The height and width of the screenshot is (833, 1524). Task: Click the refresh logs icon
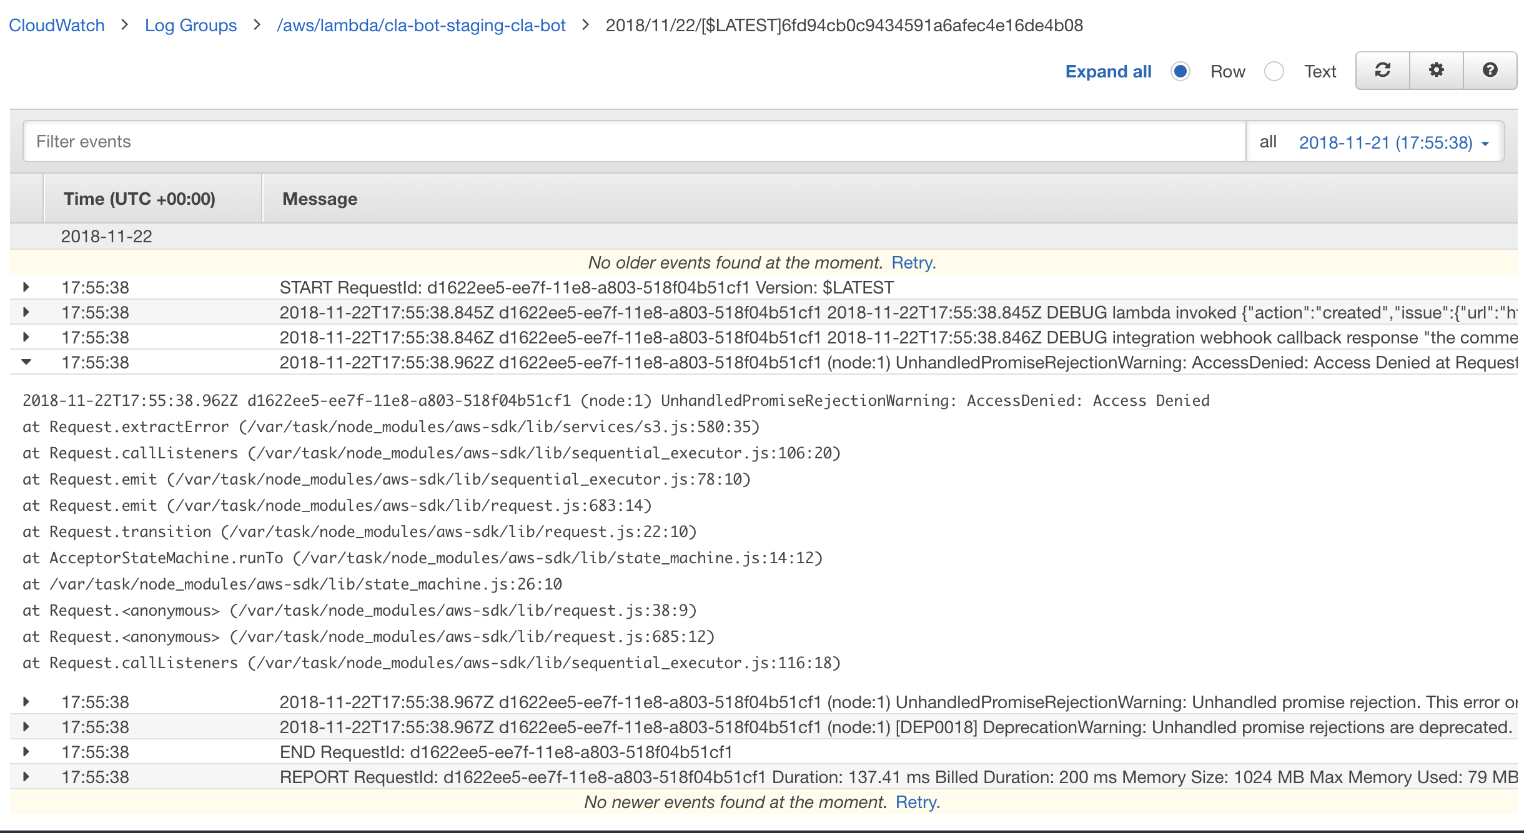click(1382, 71)
